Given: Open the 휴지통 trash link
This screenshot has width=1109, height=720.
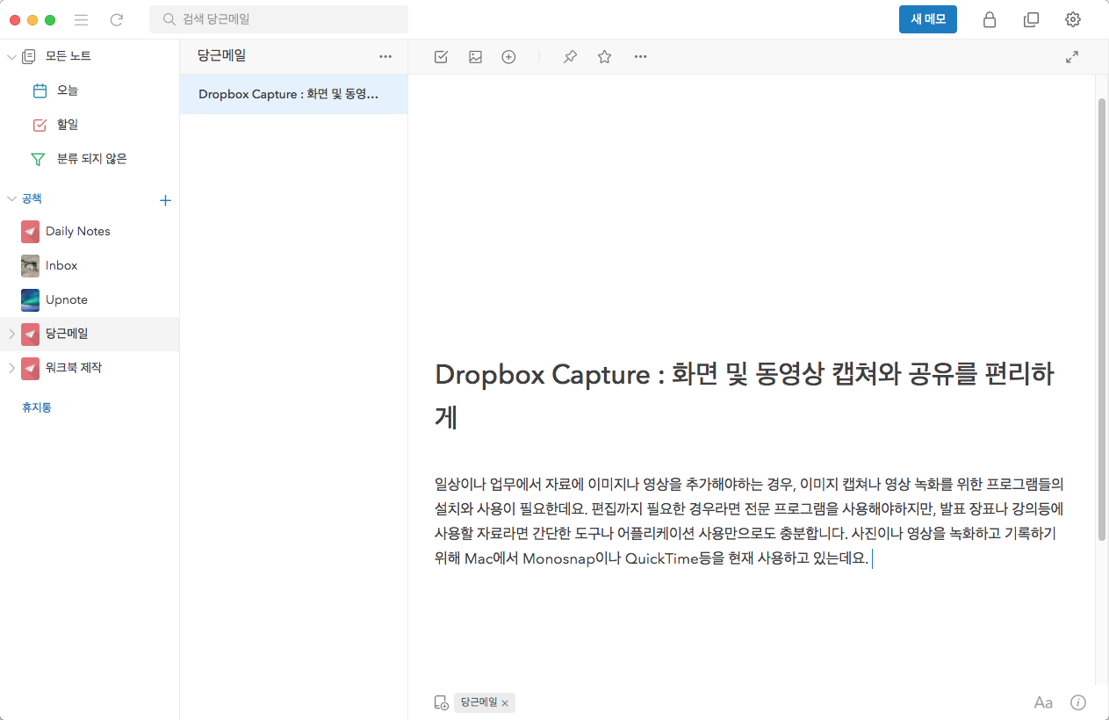Looking at the screenshot, I should click(37, 407).
